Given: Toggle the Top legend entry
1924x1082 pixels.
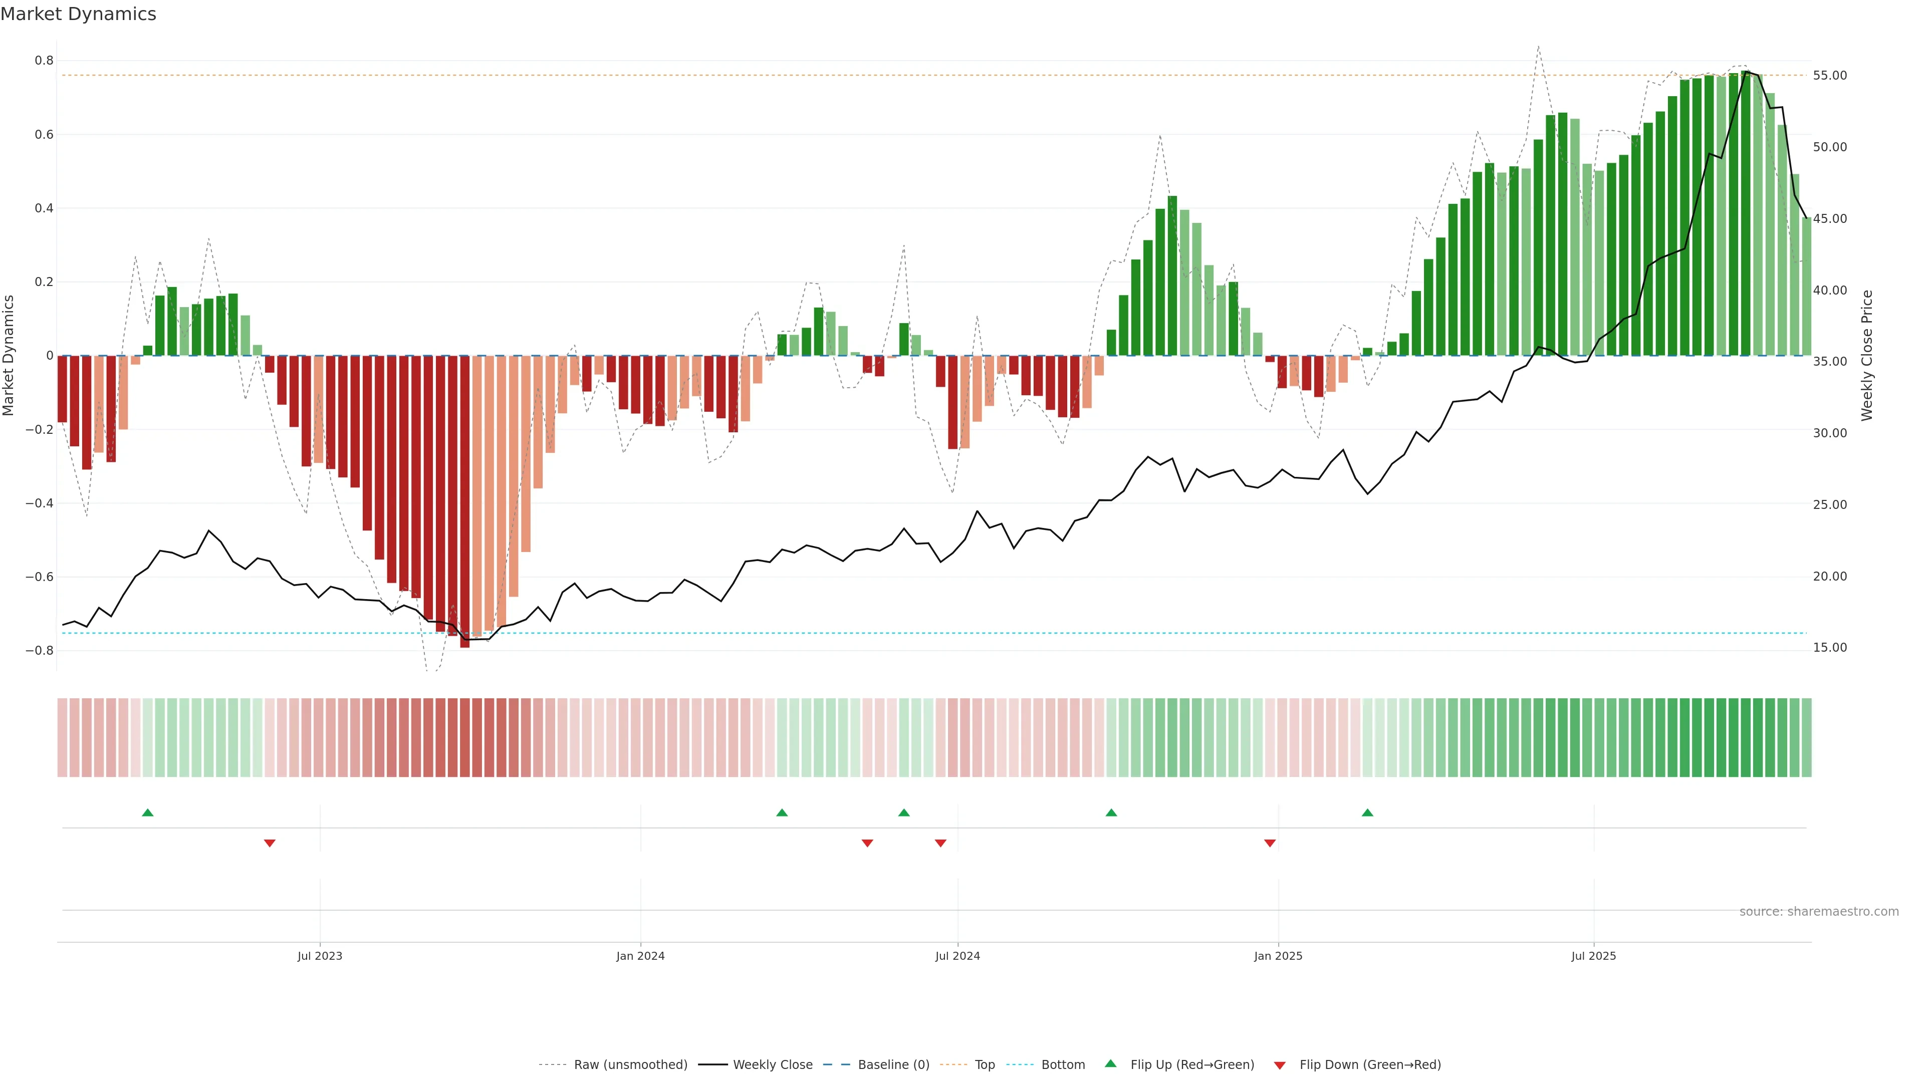Looking at the screenshot, I should (985, 1065).
